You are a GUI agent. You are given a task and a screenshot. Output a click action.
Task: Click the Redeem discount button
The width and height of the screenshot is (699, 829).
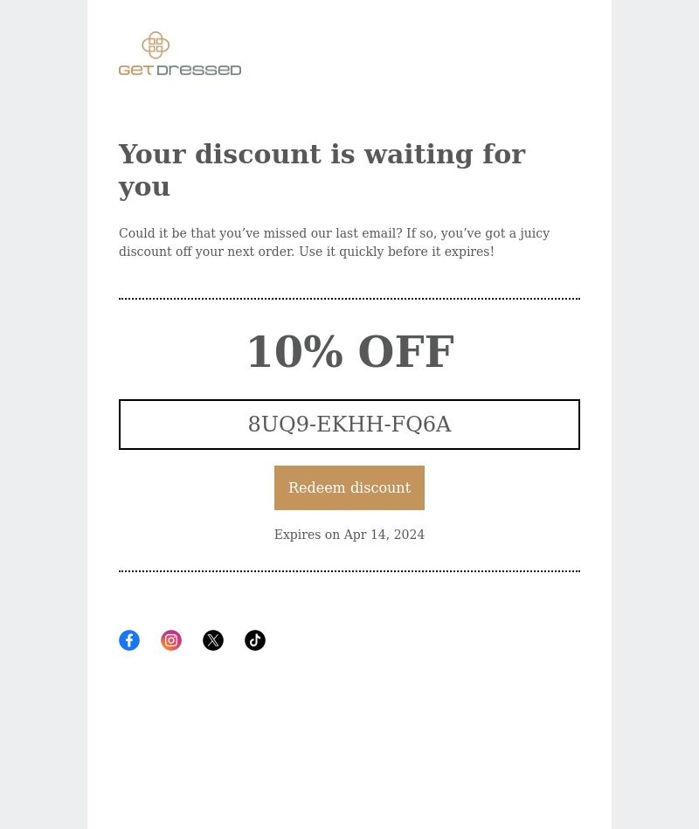349,487
